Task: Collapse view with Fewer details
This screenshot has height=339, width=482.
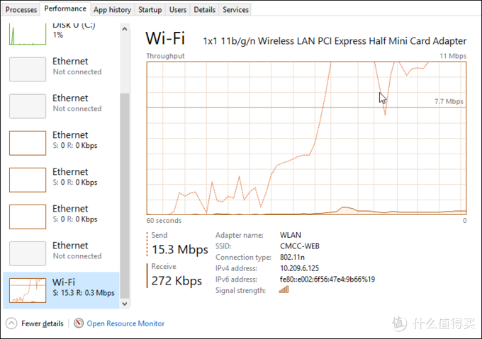Action: point(43,323)
